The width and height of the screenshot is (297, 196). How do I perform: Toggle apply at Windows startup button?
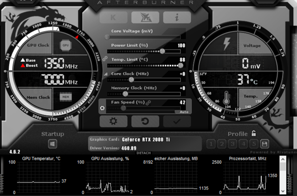click(52, 144)
